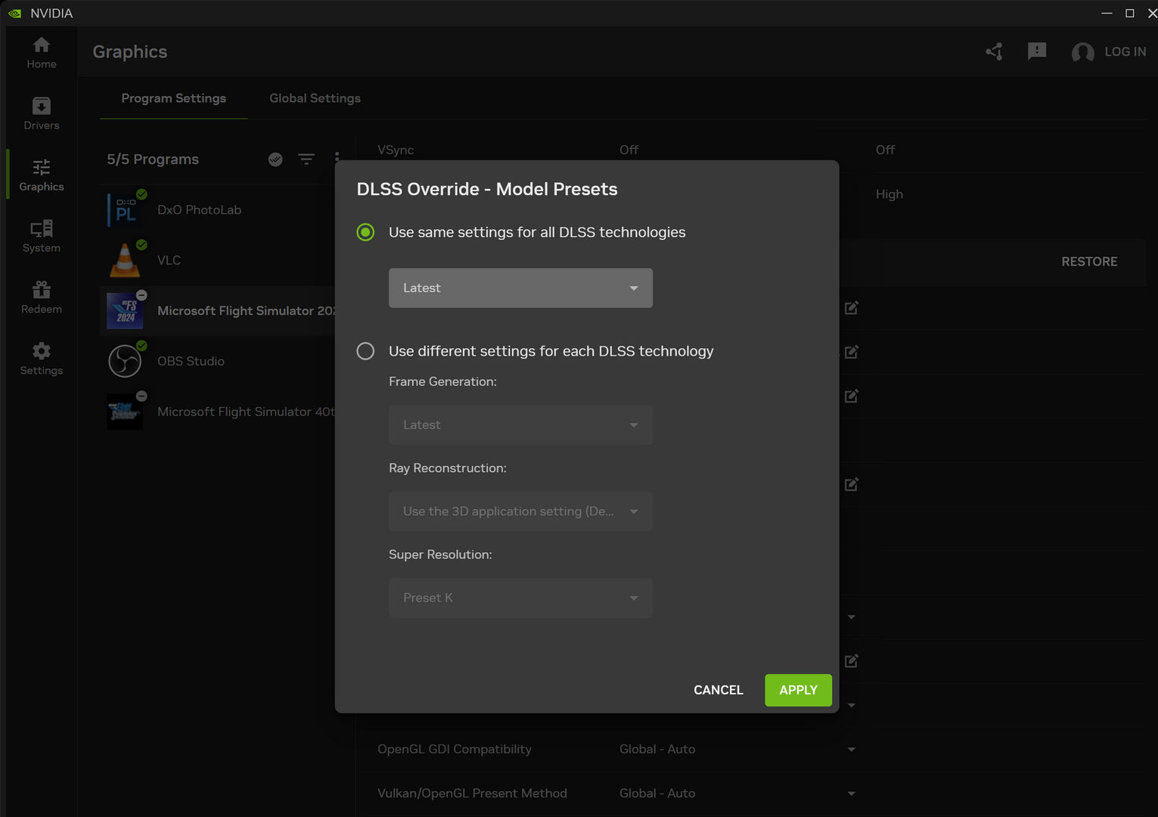The width and height of the screenshot is (1158, 817).
Task: Click the edit icon above the Apply button
Action: (x=852, y=661)
